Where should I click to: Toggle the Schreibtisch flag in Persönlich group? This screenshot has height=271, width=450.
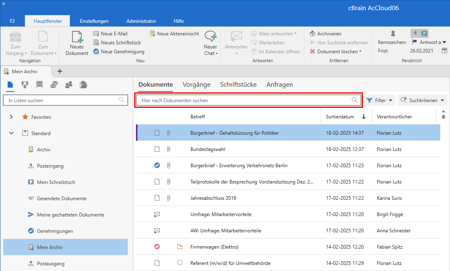pos(424,33)
